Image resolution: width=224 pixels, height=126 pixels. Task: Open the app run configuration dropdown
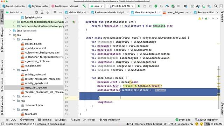[97, 6]
